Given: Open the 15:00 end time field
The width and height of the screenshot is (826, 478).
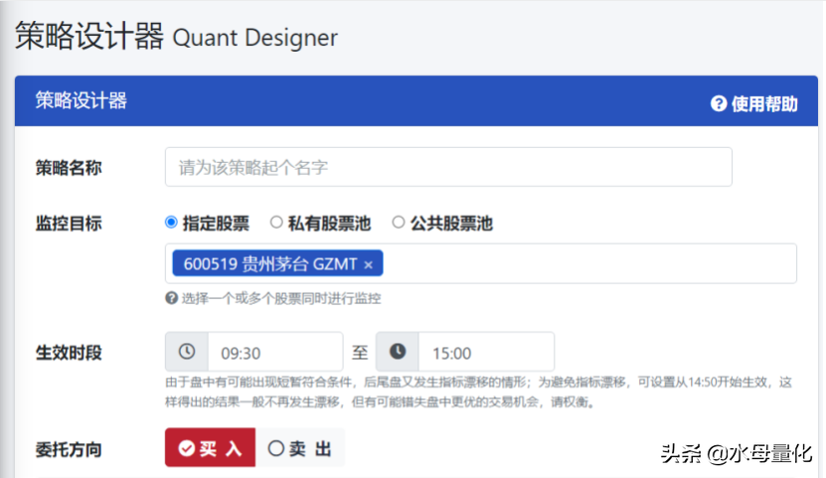Looking at the screenshot, I should pos(485,352).
